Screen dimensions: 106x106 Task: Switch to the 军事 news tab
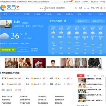tap(88, 76)
